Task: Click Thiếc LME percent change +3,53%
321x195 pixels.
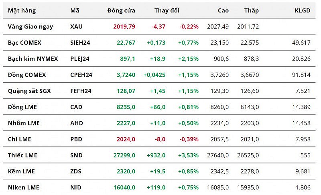Action: [x=189, y=155]
